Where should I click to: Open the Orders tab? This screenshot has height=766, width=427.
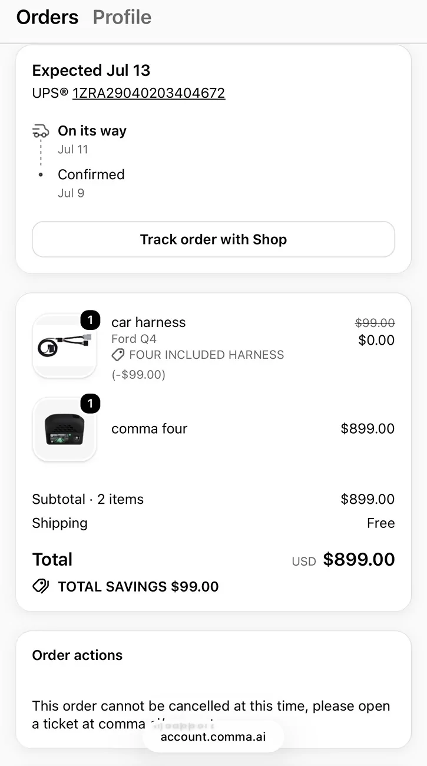coord(47,18)
